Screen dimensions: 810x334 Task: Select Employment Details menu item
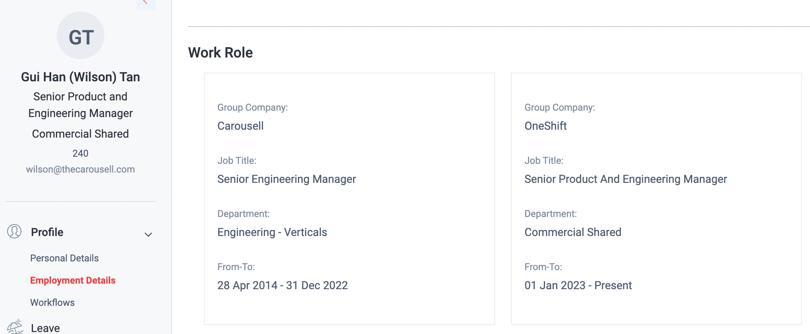(x=73, y=280)
